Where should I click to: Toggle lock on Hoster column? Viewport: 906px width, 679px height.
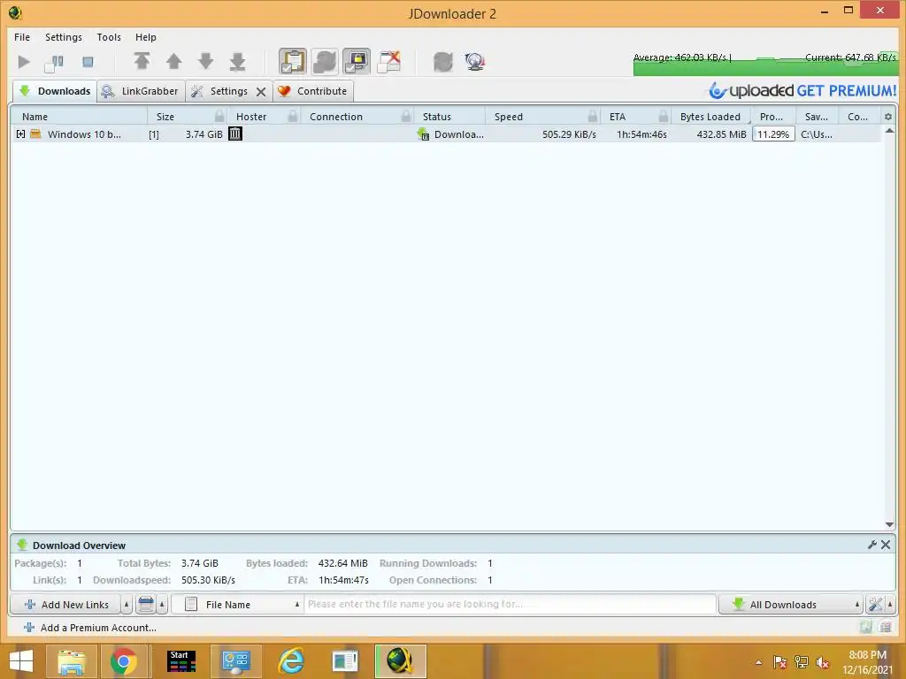click(293, 117)
